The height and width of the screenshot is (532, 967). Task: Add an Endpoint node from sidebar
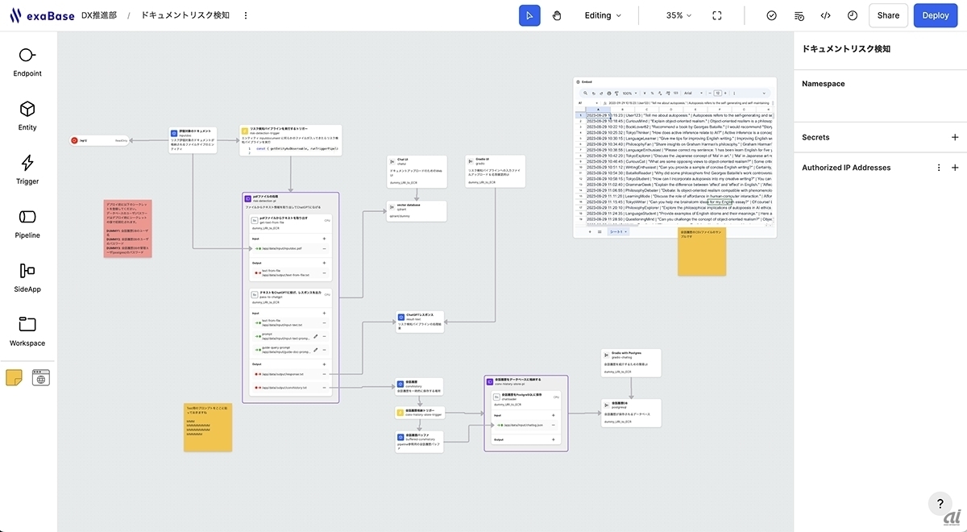27,62
